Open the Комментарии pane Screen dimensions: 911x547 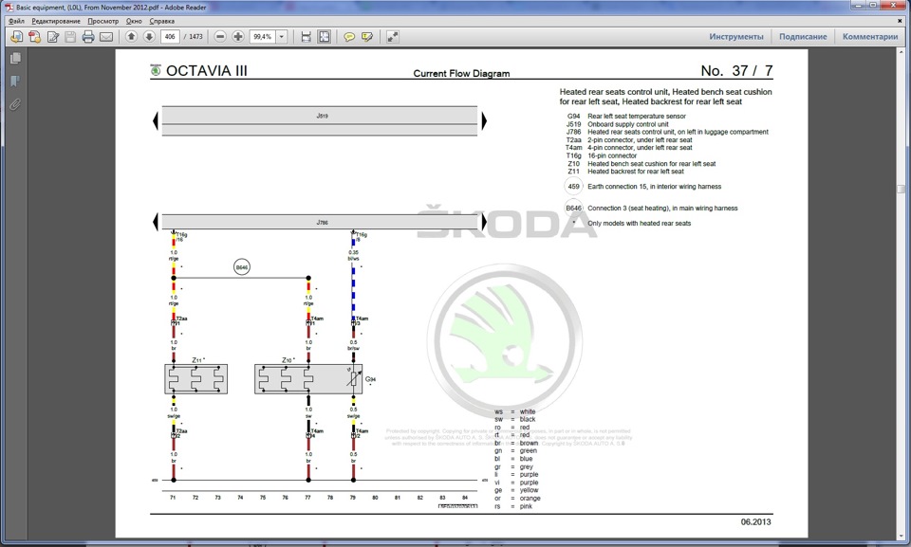(x=870, y=37)
